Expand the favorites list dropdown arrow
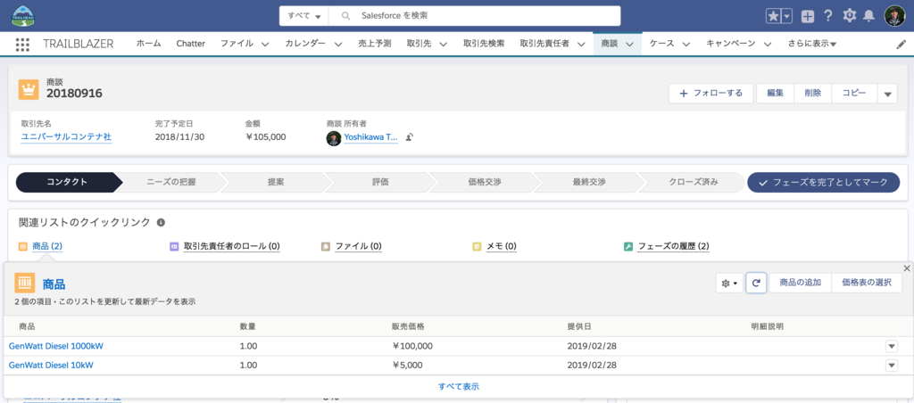 click(787, 16)
